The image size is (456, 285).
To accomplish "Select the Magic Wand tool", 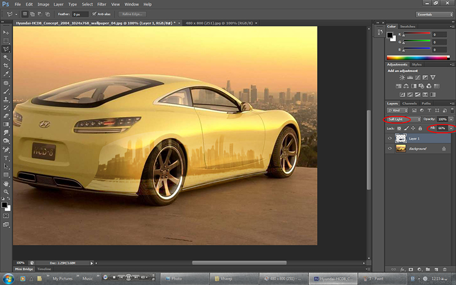I will 6,58.
